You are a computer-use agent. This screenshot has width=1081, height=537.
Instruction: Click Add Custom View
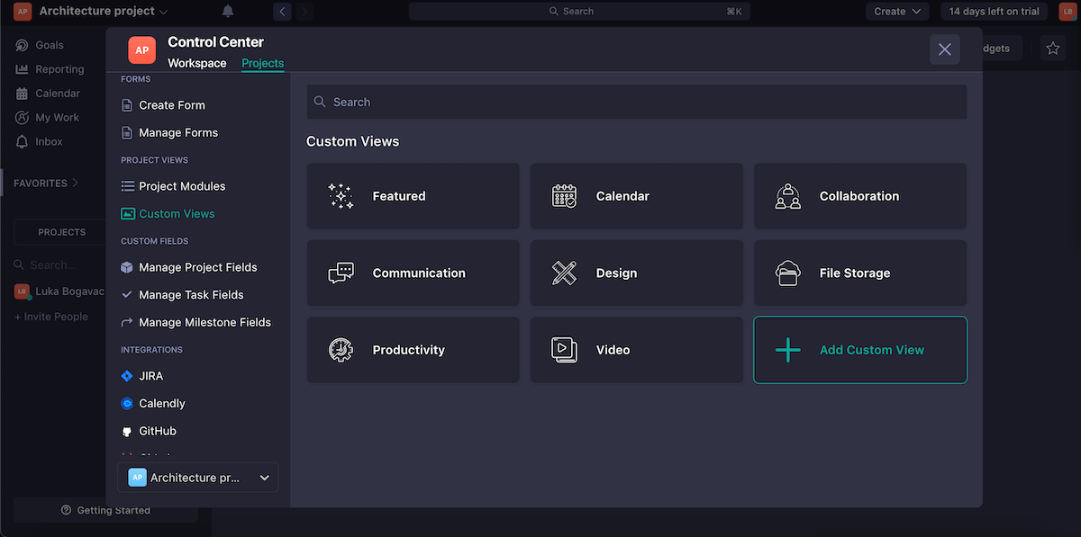pyautogui.click(x=859, y=350)
